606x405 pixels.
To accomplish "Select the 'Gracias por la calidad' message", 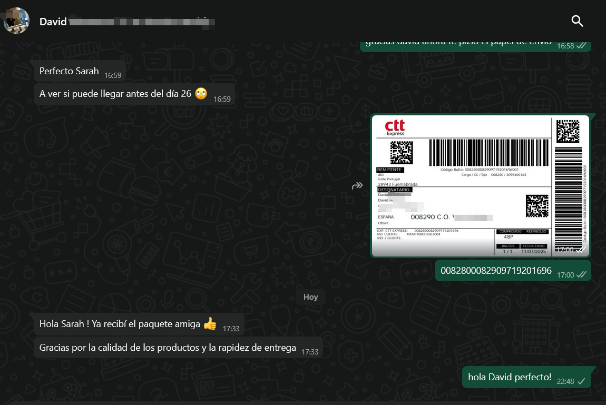I will tap(178, 348).
